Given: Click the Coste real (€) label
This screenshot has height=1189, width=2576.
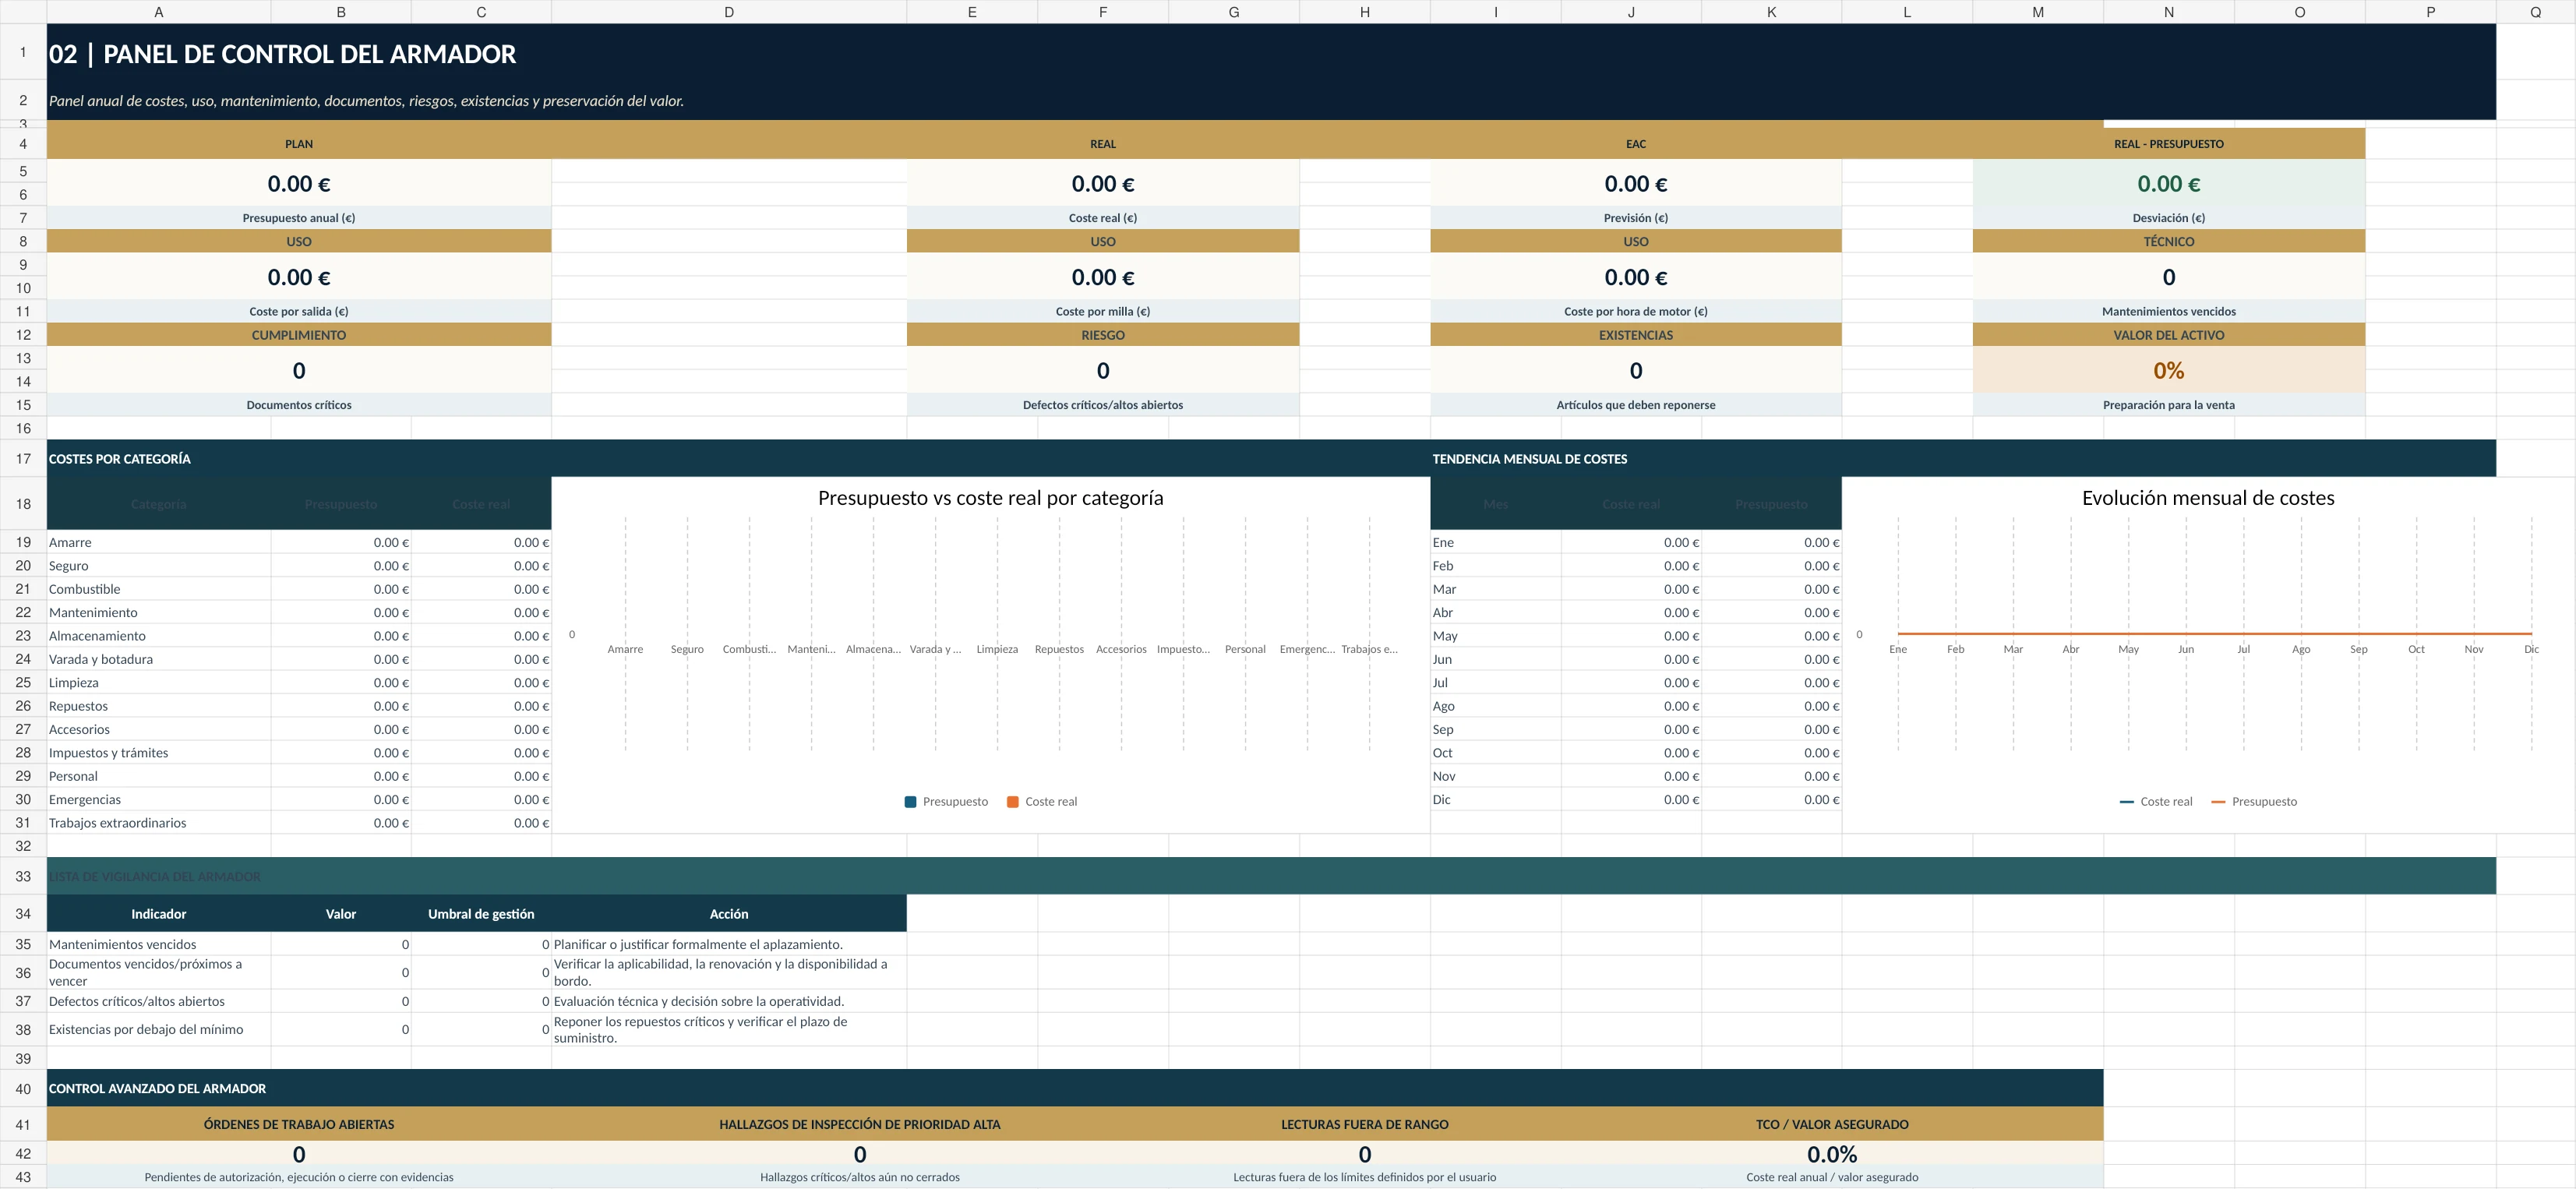Looking at the screenshot, I should (x=1103, y=218).
